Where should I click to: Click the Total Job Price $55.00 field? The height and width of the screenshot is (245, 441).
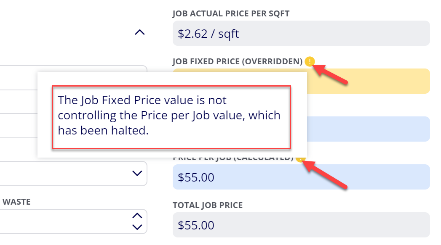coord(301,225)
